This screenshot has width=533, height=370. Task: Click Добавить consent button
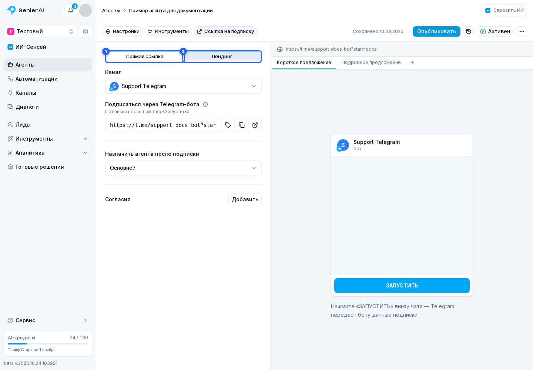245,199
